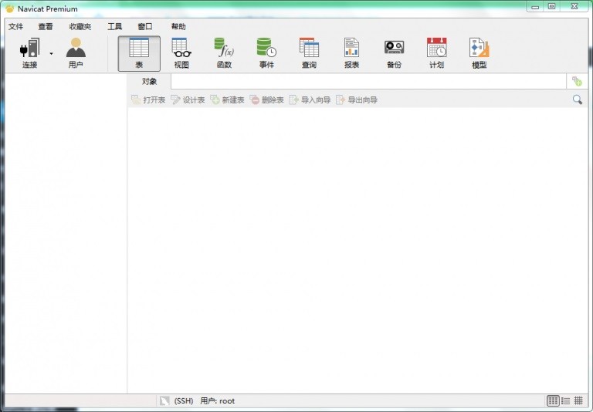Maximize the Navicat Premium window
Viewport: 593px width, 412px height.
552,6
